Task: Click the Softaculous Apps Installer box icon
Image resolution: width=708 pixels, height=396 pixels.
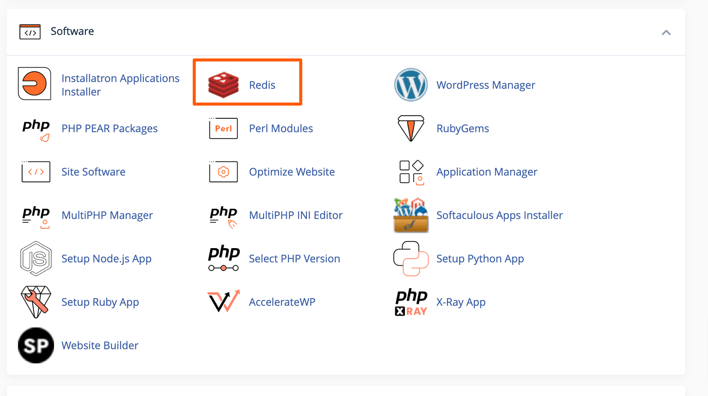Action: (x=411, y=215)
